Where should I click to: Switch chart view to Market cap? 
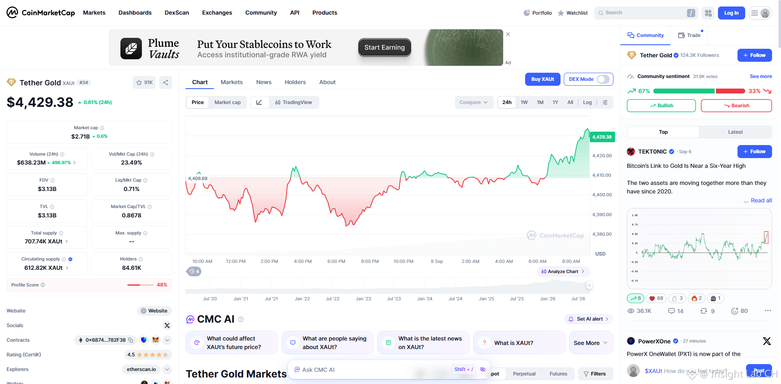point(227,102)
